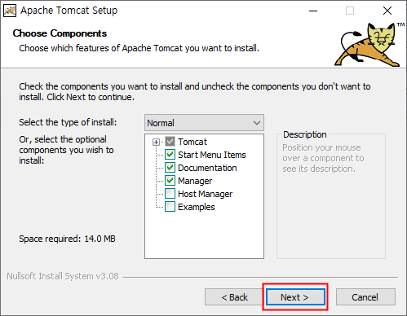Select the Manager component label
This screenshot has width=407, height=316.
tap(195, 181)
